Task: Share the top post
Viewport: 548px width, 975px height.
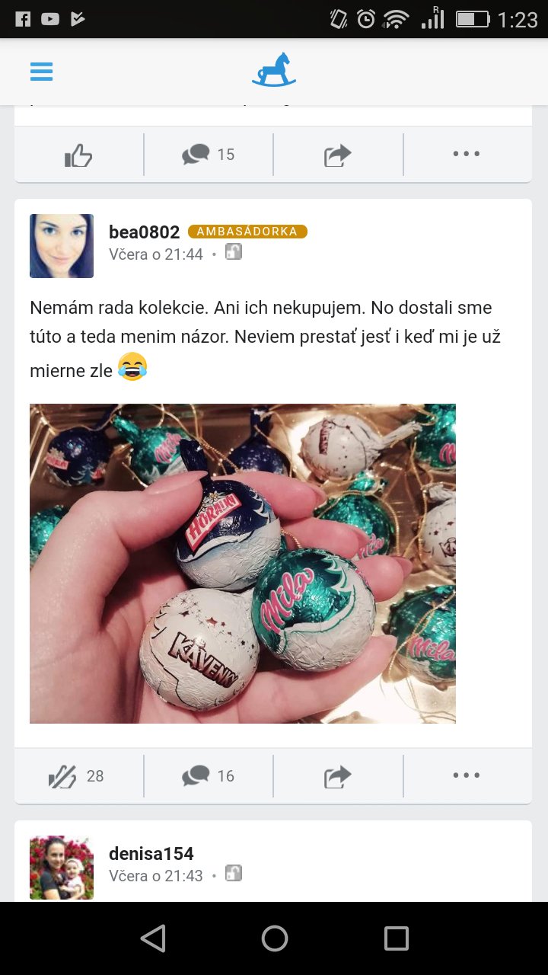Action: point(338,155)
